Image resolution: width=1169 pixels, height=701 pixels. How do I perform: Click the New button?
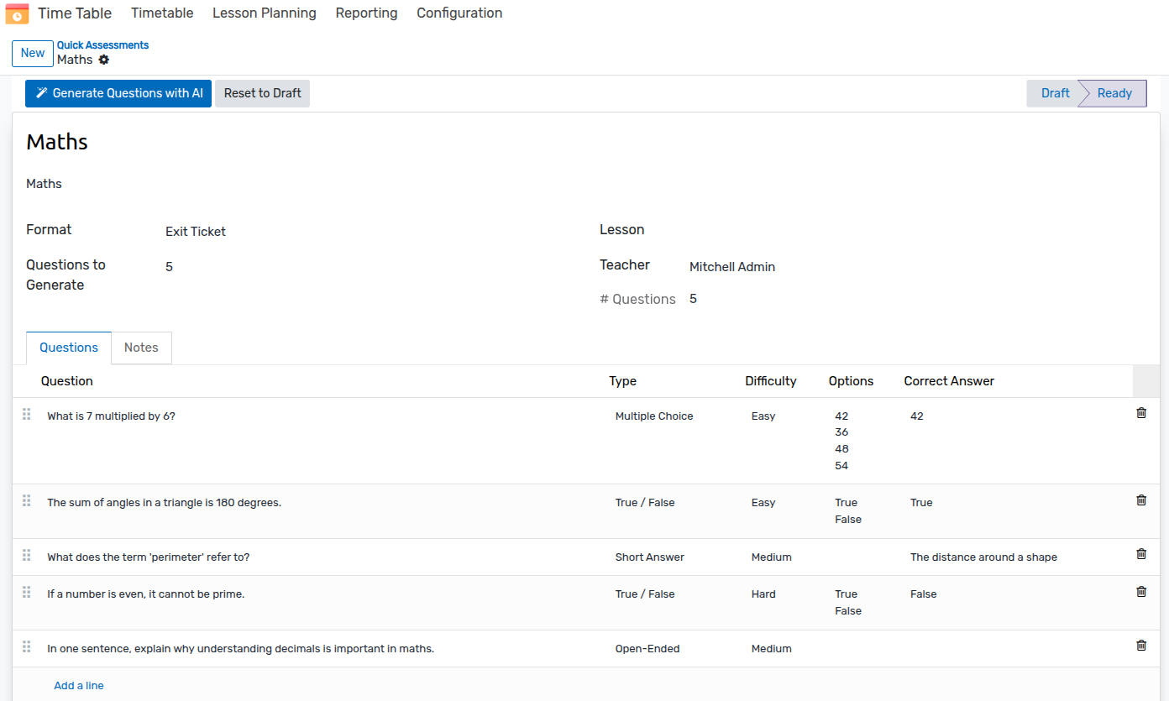point(33,53)
